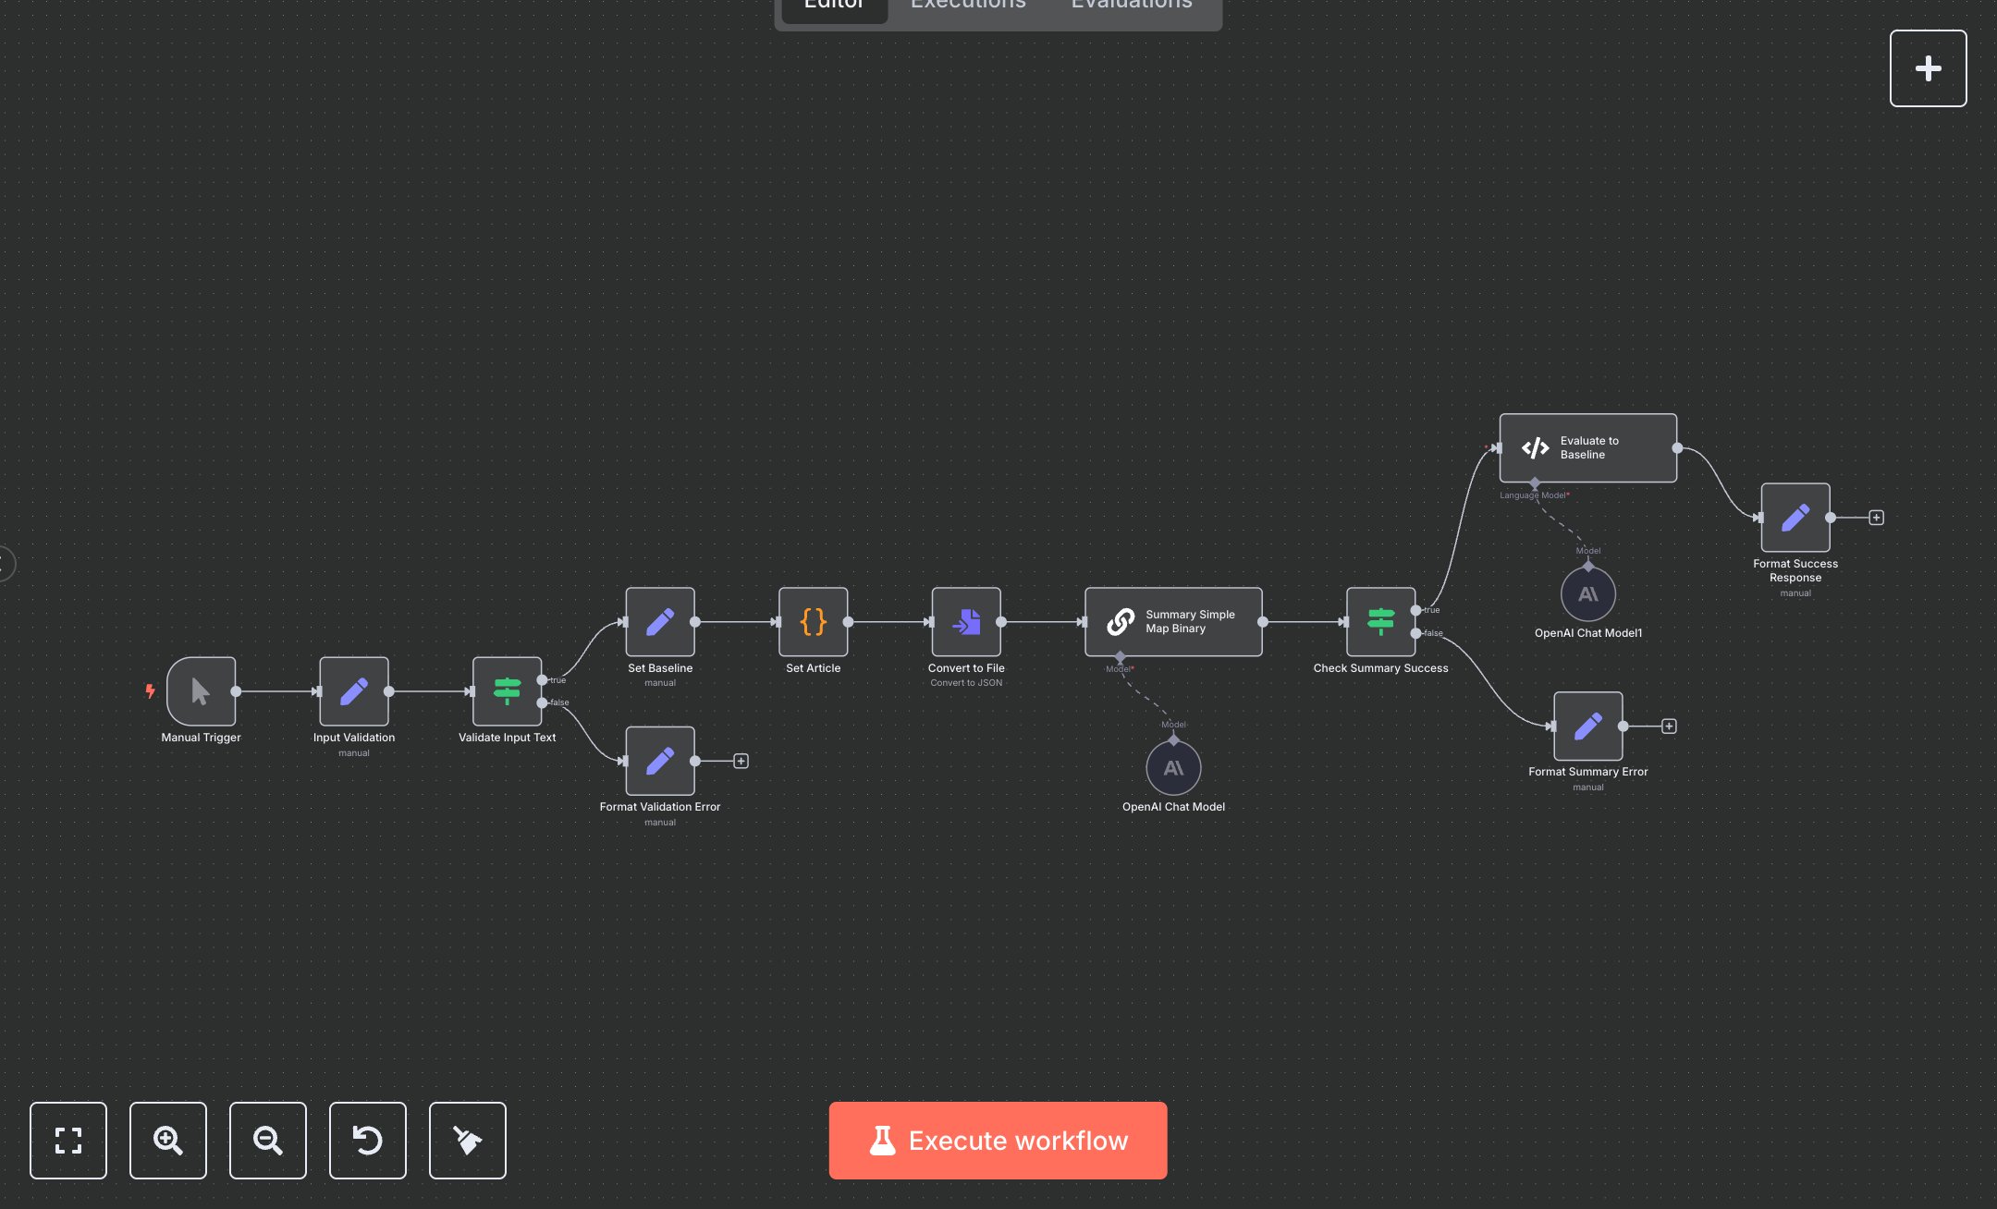
Task: Open the Set Article code node
Action: 813,622
